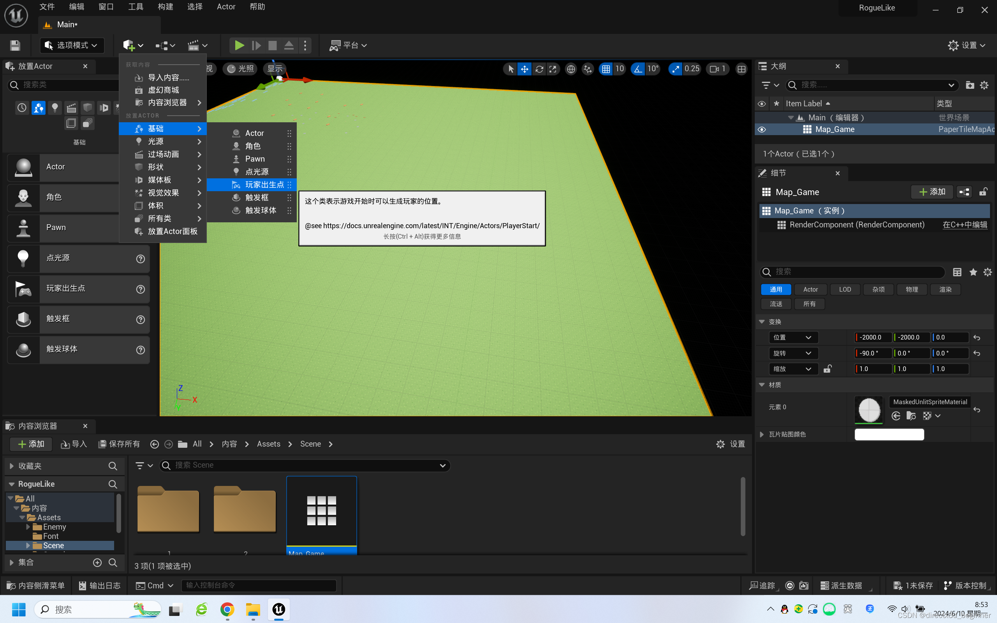Image resolution: width=997 pixels, height=623 pixels.
Task: Select the rotate transform tool in viewport
Action: (539, 69)
